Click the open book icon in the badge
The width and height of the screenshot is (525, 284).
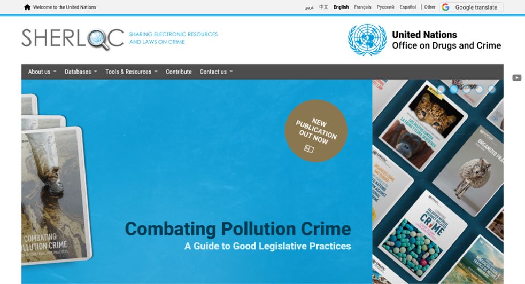point(308,148)
